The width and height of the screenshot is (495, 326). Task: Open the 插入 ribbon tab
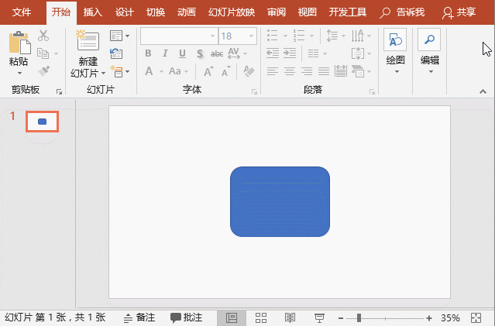click(92, 12)
